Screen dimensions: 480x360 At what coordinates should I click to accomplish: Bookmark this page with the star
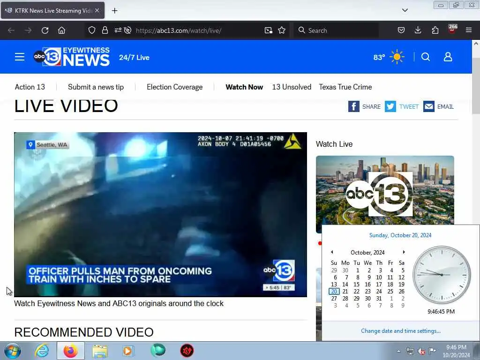[282, 30]
